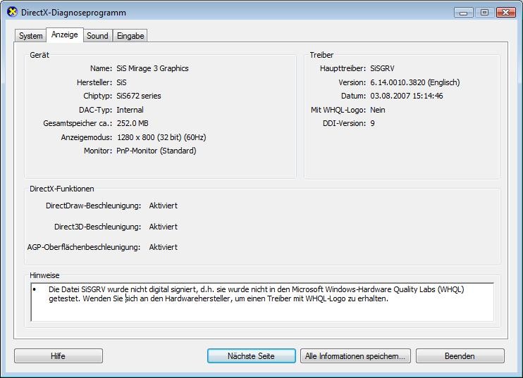Click the 'Gesamtspeicher ca.:' label
The width and height of the screenshot is (523, 378).
(x=78, y=123)
